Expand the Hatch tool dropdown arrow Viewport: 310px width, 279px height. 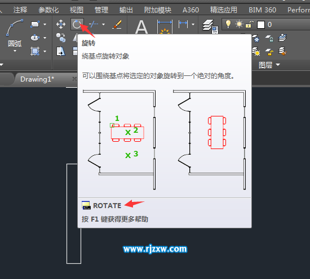pos(45,51)
